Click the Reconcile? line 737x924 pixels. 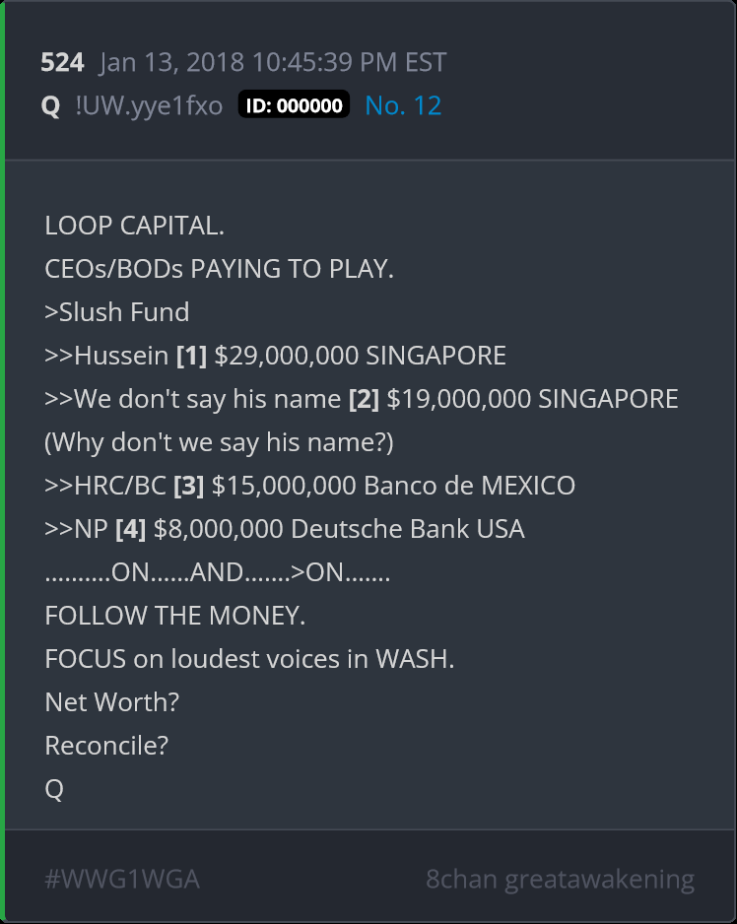[x=106, y=746]
